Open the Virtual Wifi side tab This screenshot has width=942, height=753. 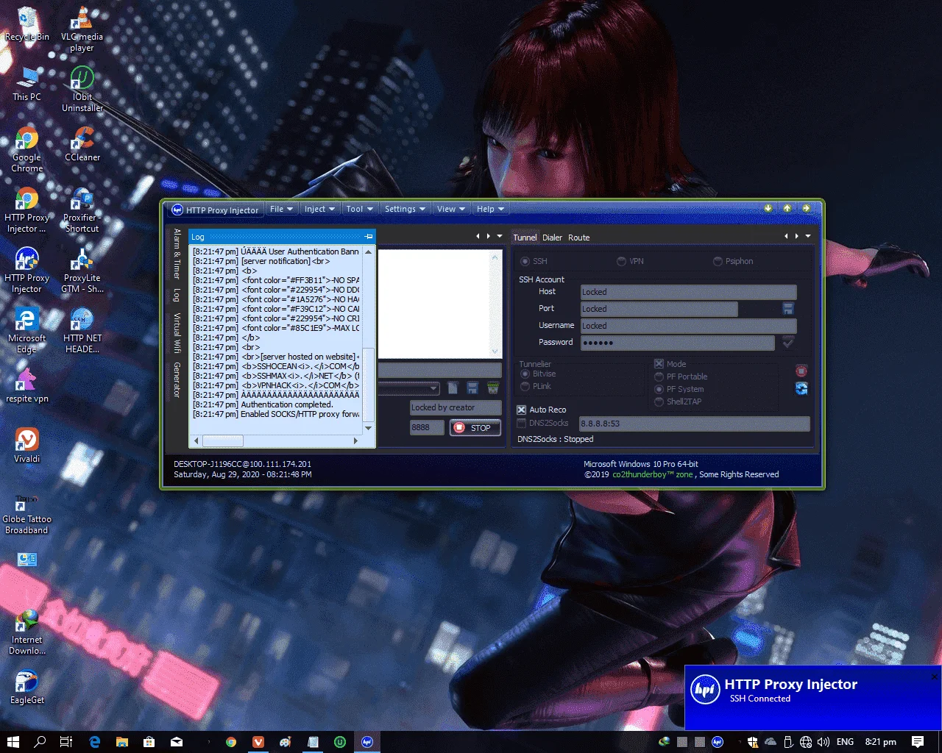tap(177, 333)
